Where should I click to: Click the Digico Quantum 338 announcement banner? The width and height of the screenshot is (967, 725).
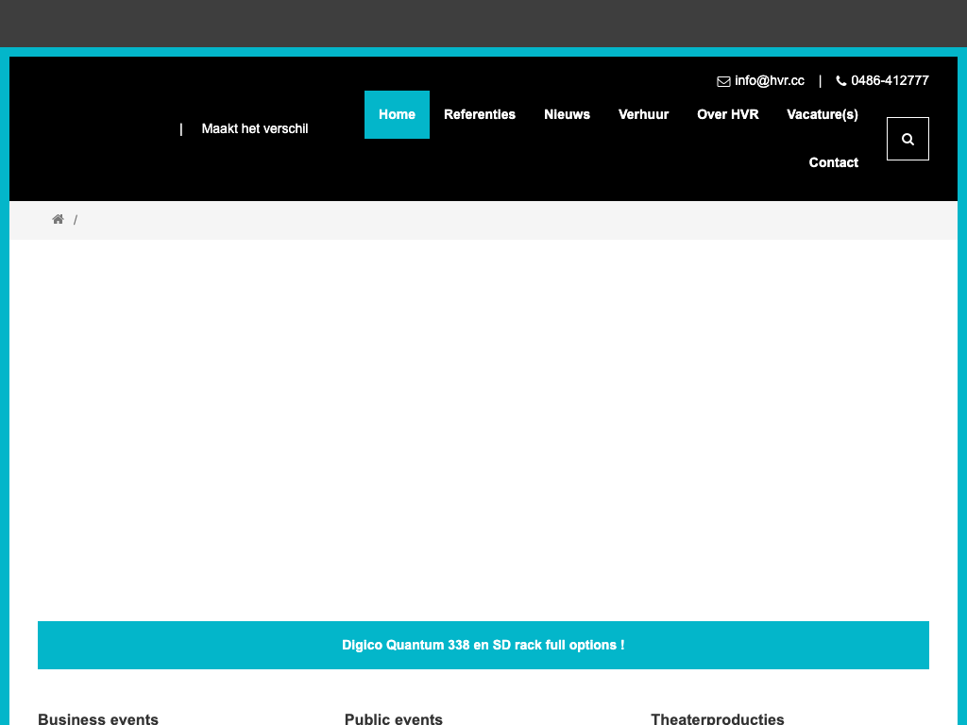pos(483,645)
